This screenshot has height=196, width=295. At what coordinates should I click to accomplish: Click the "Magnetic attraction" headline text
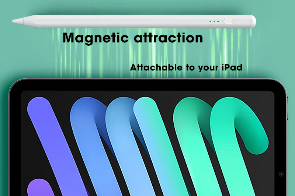pos(133,38)
